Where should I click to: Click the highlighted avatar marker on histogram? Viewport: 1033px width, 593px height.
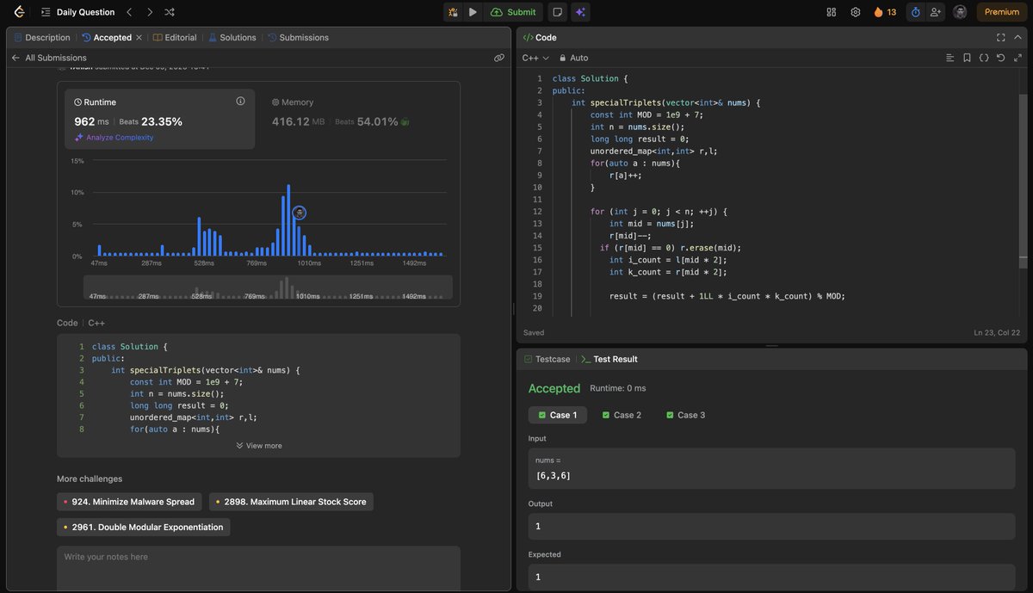point(300,213)
